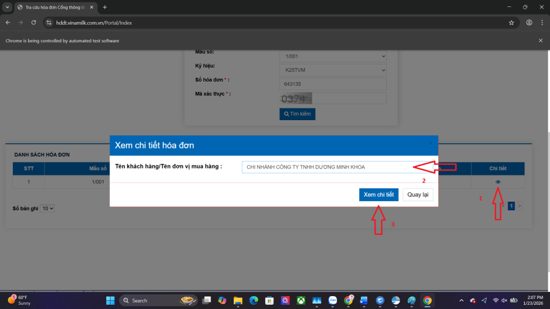Open Chrome profile icon
This screenshot has width=550, height=309.
[529, 23]
